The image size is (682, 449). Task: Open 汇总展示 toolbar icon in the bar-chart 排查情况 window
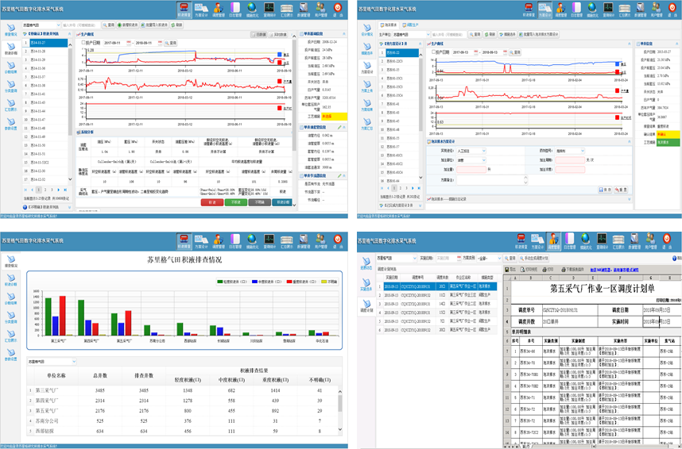287,240
